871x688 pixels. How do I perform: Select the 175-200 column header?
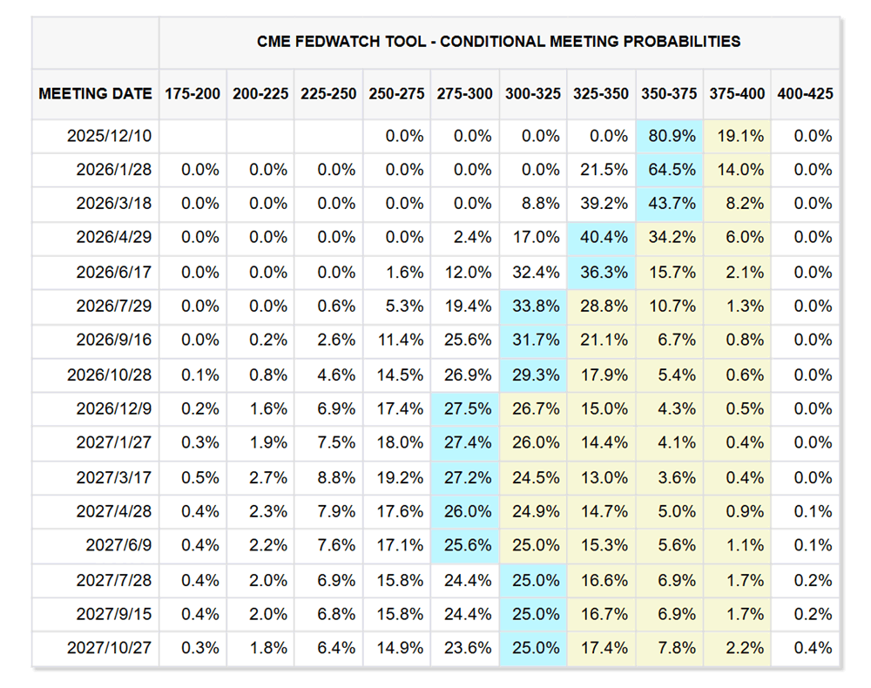coord(192,93)
